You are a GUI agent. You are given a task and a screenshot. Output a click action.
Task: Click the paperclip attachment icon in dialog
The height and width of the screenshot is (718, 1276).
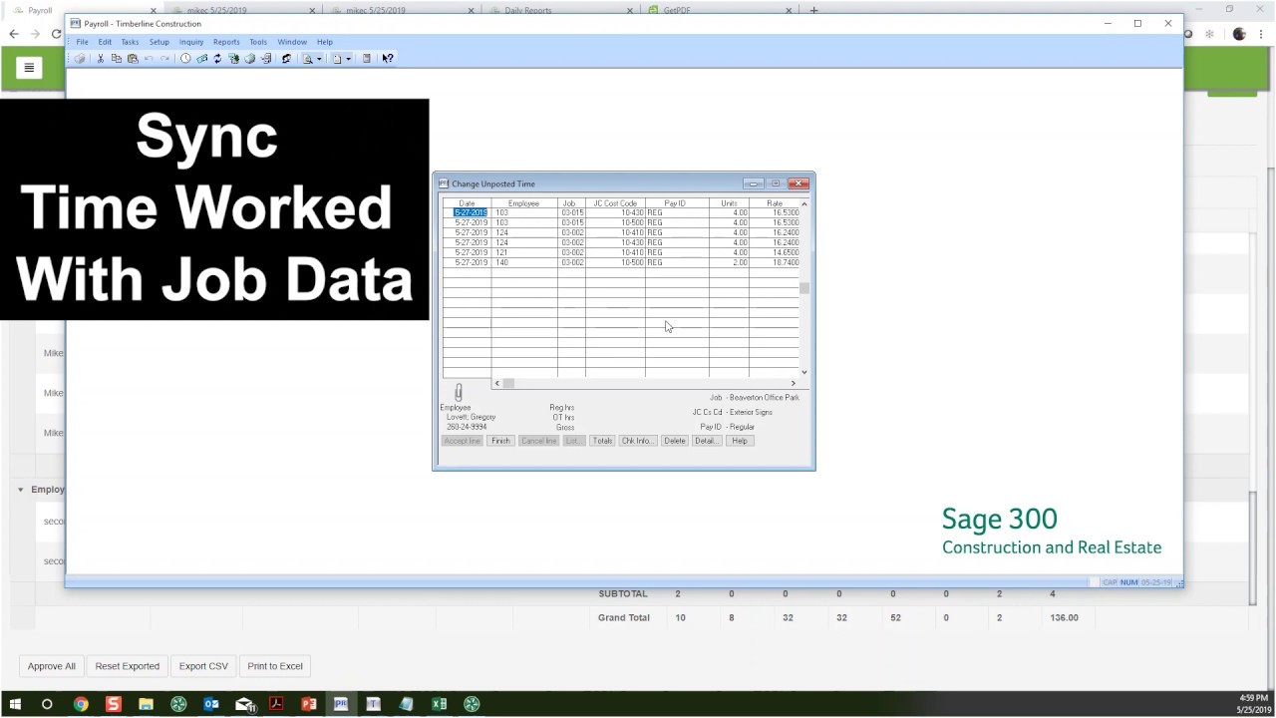pyautogui.click(x=459, y=392)
